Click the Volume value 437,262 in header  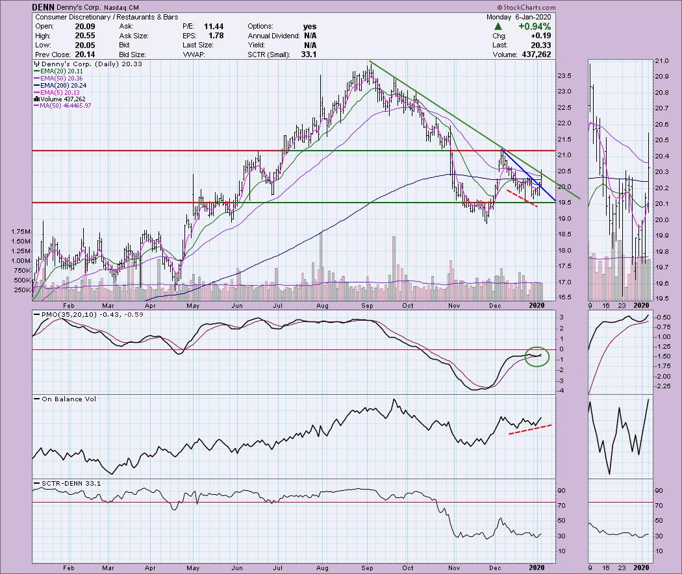coord(536,55)
